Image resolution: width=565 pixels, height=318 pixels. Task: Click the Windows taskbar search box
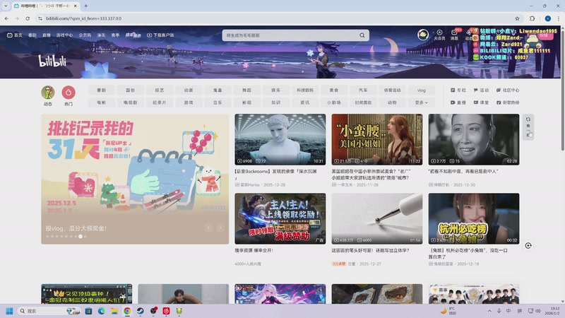(x=49, y=311)
